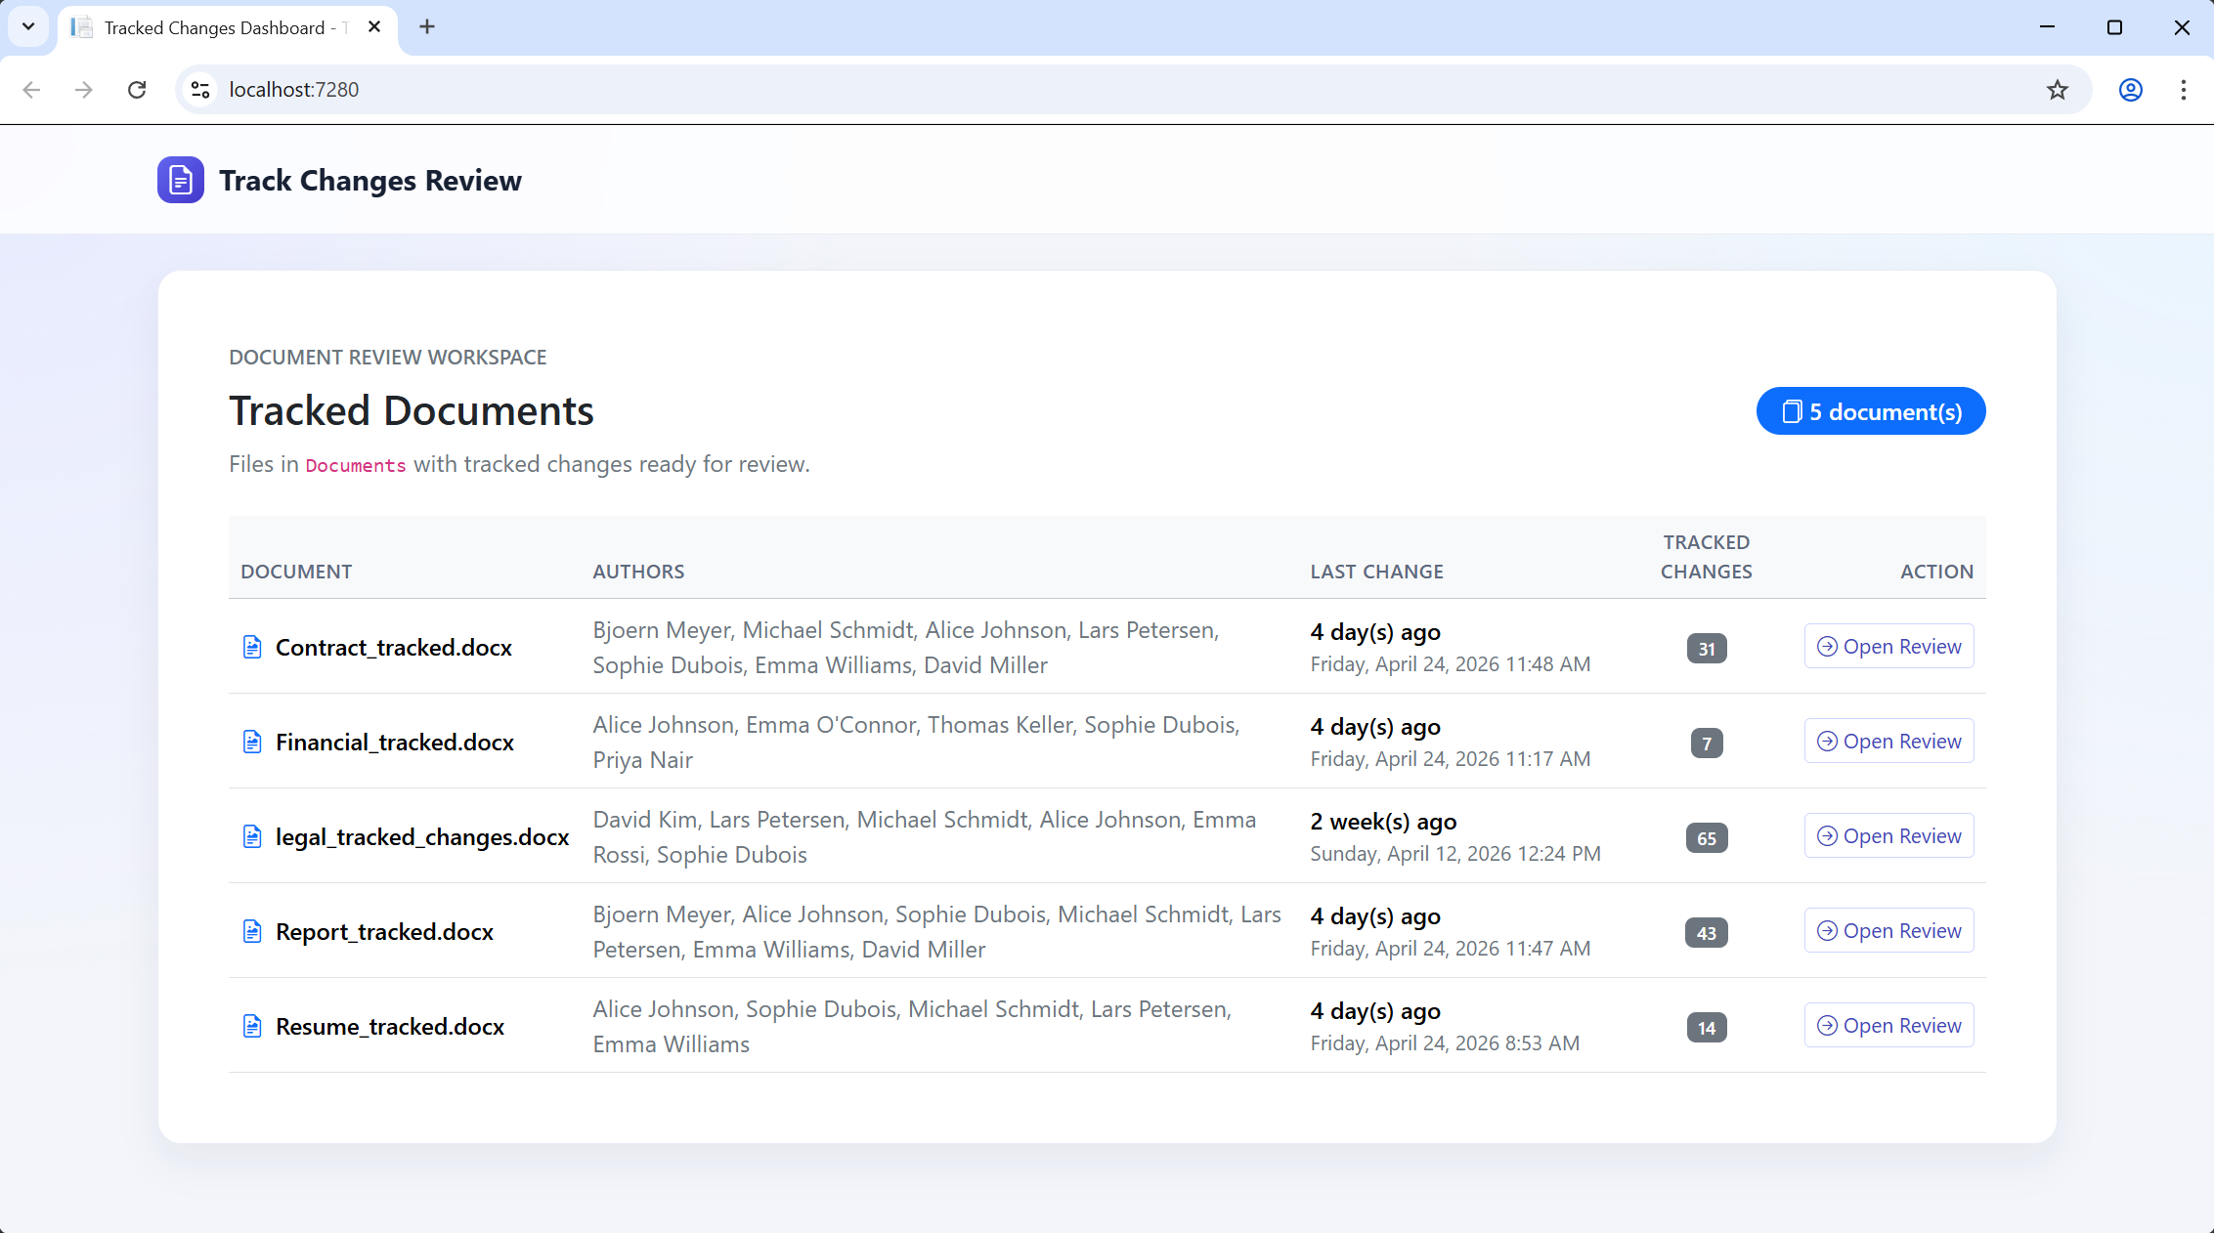This screenshot has width=2214, height=1233.
Task: Open Review for Report_tracked.docx
Action: coord(1888,931)
